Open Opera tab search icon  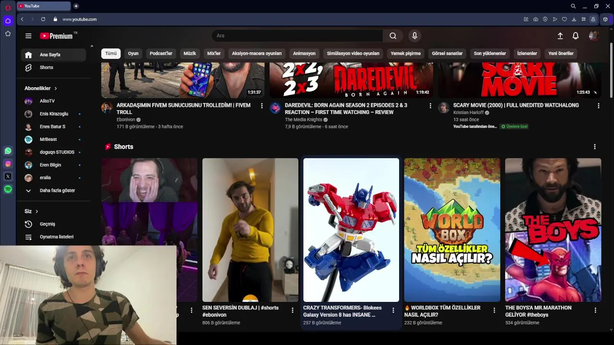pyautogui.click(x=573, y=6)
